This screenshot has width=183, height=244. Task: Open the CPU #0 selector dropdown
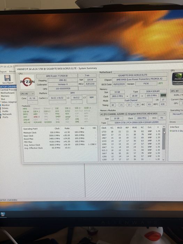click(x=27, y=93)
